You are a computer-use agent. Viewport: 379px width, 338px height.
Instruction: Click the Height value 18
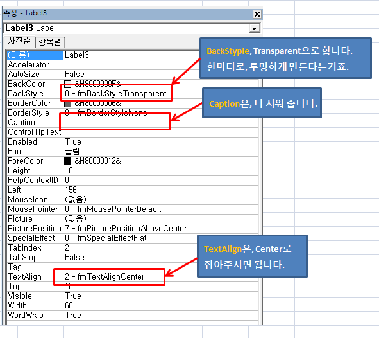[x=69, y=171]
